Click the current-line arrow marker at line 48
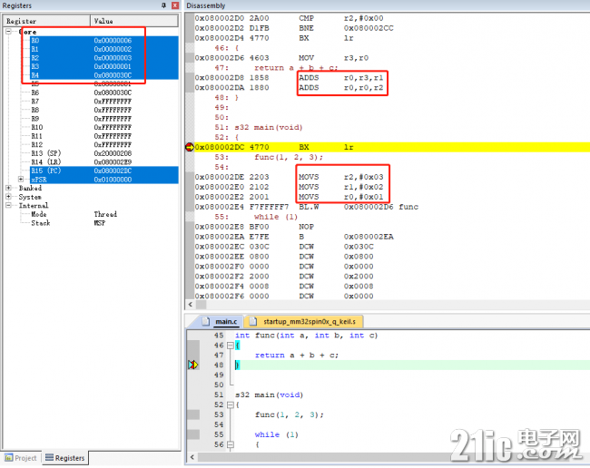 pyautogui.click(x=193, y=365)
